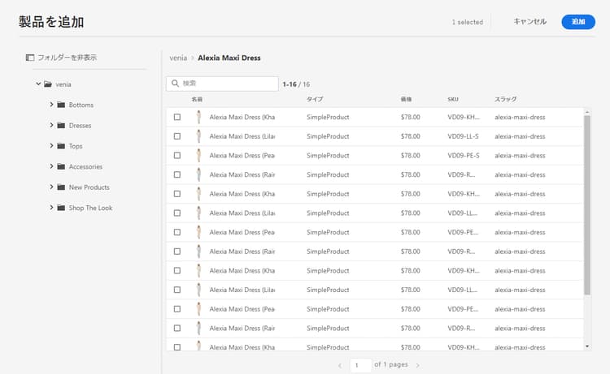Click the Alexia Maxi Dress breadcrumb
Screen dimensions: 610x374
pos(229,58)
